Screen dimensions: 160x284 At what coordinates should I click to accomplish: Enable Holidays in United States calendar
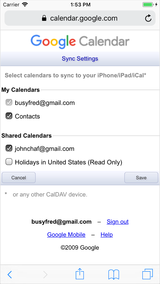[9, 162]
